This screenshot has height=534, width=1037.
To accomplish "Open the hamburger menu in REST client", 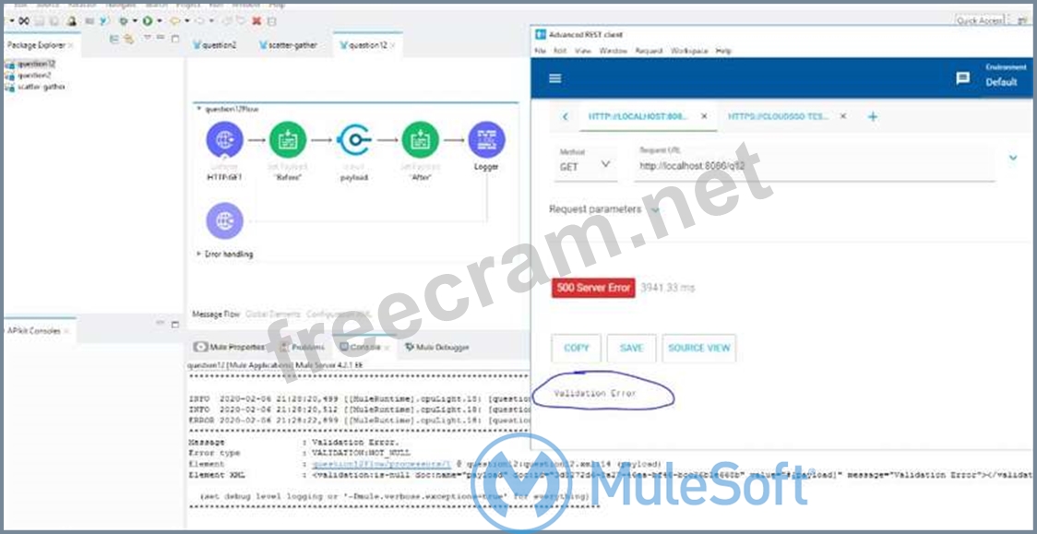I will click(x=554, y=78).
